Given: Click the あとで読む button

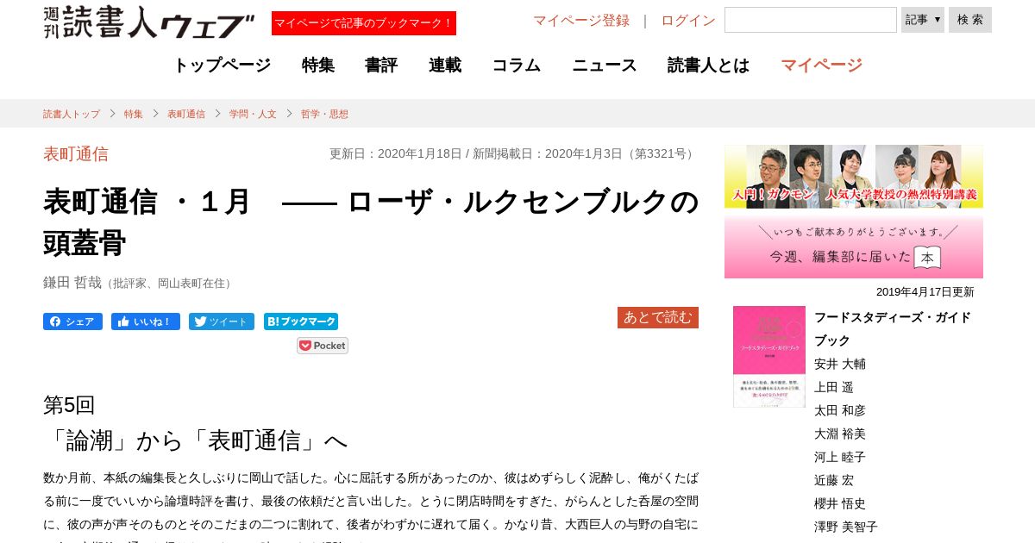Looking at the screenshot, I should pyautogui.click(x=658, y=317).
